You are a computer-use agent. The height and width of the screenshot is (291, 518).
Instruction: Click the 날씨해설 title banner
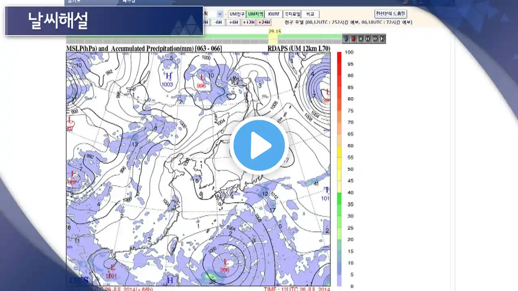(104, 21)
